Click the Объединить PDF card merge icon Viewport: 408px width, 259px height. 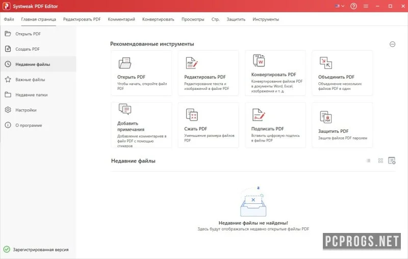point(326,63)
